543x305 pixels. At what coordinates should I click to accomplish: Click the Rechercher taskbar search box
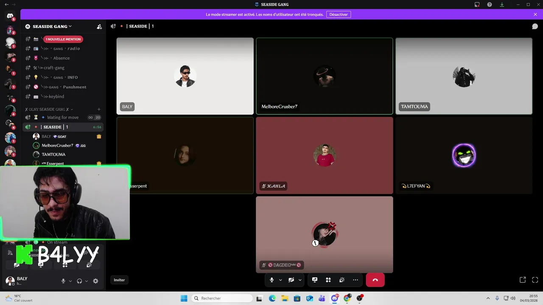pyautogui.click(x=221, y=298)
